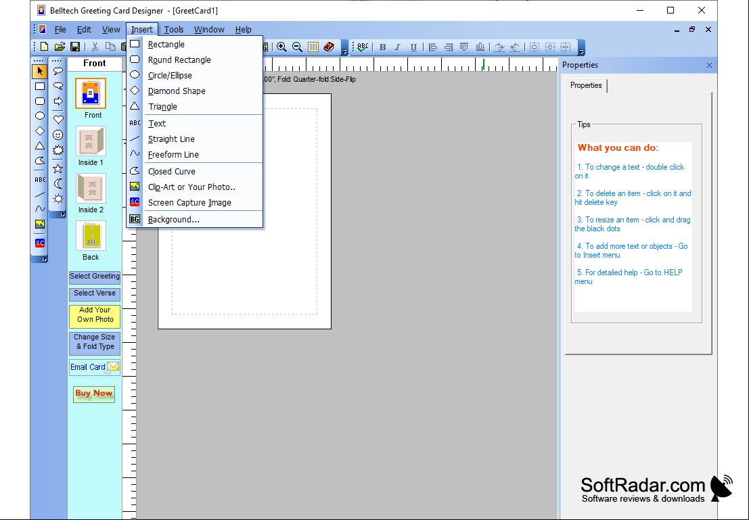Select the Inside 1 page thumbnail

91,141
